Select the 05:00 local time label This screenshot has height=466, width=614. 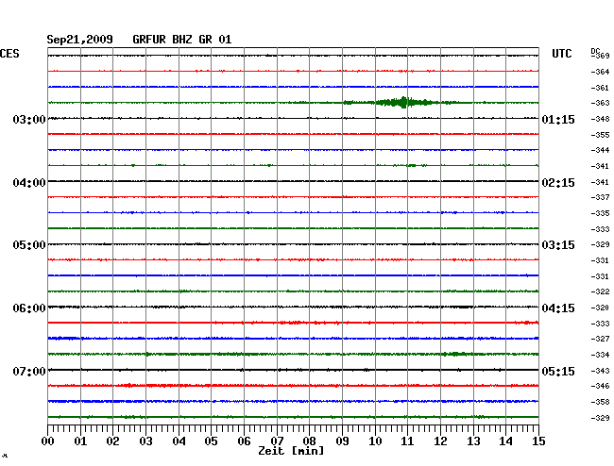coord(29,245)
